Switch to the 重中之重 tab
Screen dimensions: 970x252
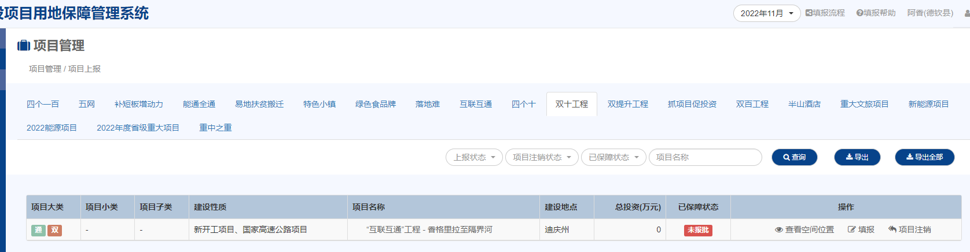[215, 128]
